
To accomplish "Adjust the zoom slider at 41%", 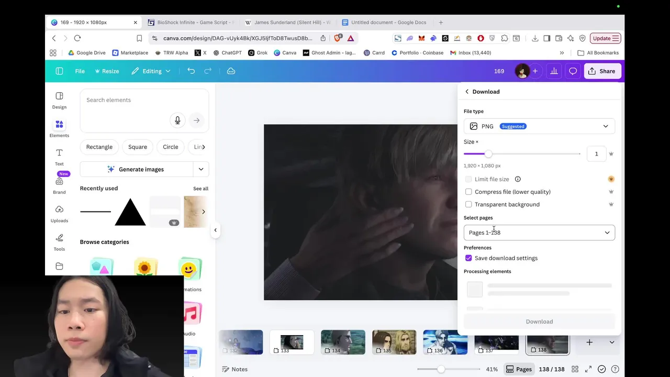I will [441, 369].
